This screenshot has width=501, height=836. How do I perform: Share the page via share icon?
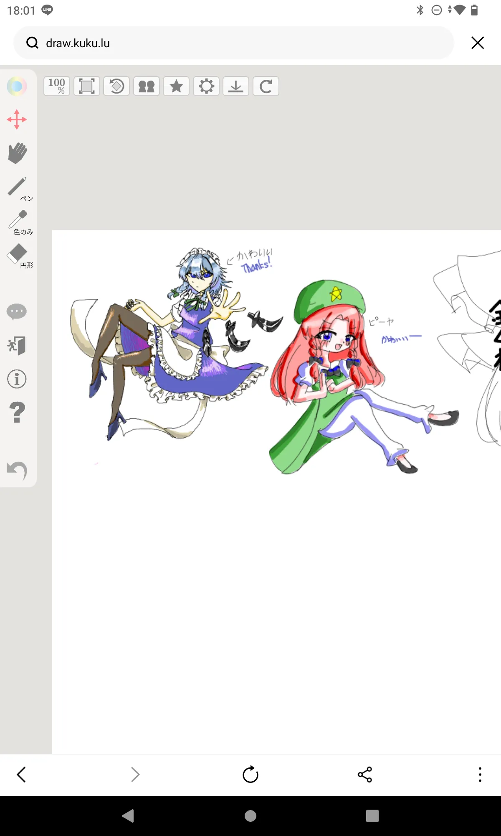(x=365, y=775)
